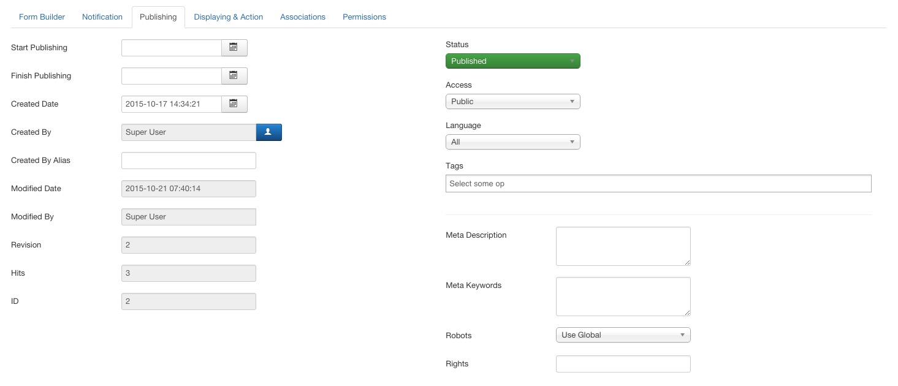The image size is (898, 386).
Task: Open the Access dropdown showing Public
Action: [x=512, y=102]
